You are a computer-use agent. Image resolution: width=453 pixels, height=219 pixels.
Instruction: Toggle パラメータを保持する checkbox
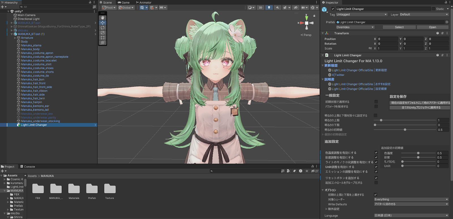click(376, 107)
